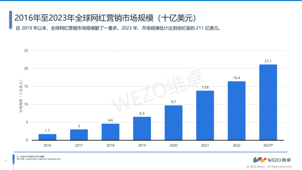Select the 2022 bar labeled 16.4
The height and width of the screenshot is (170, 302).
pos(236,111)
